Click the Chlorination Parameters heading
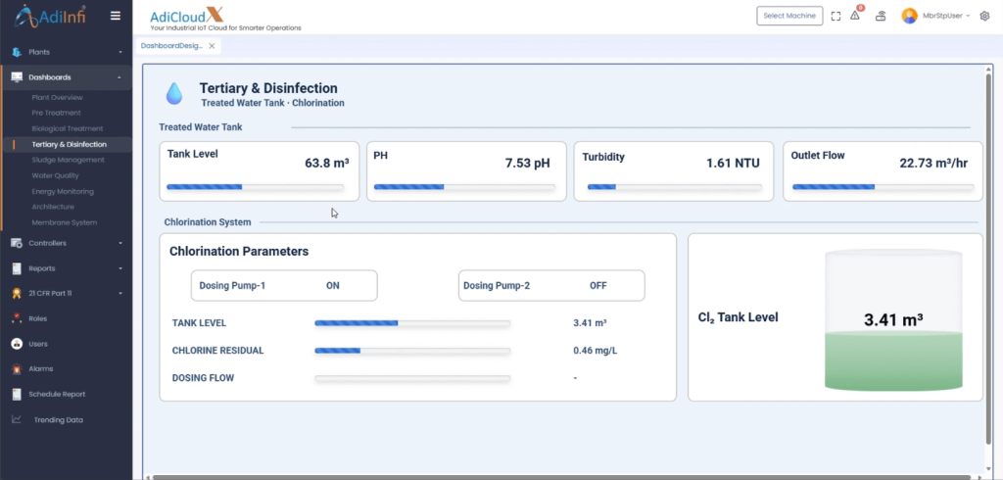 239,252
